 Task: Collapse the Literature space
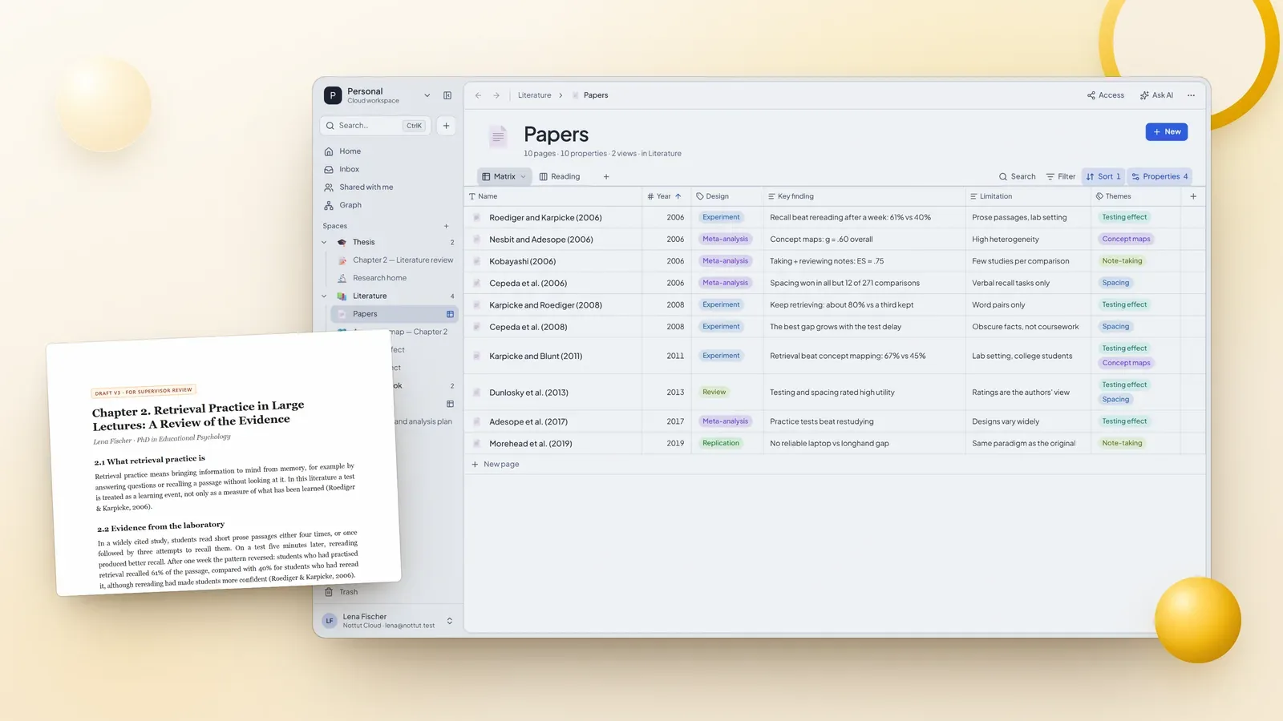324,296
